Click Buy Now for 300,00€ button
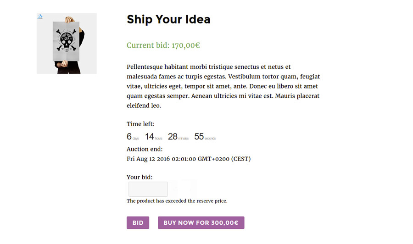Image resolution: width=413 pixels, height=244 pixels. click(201, 223)
